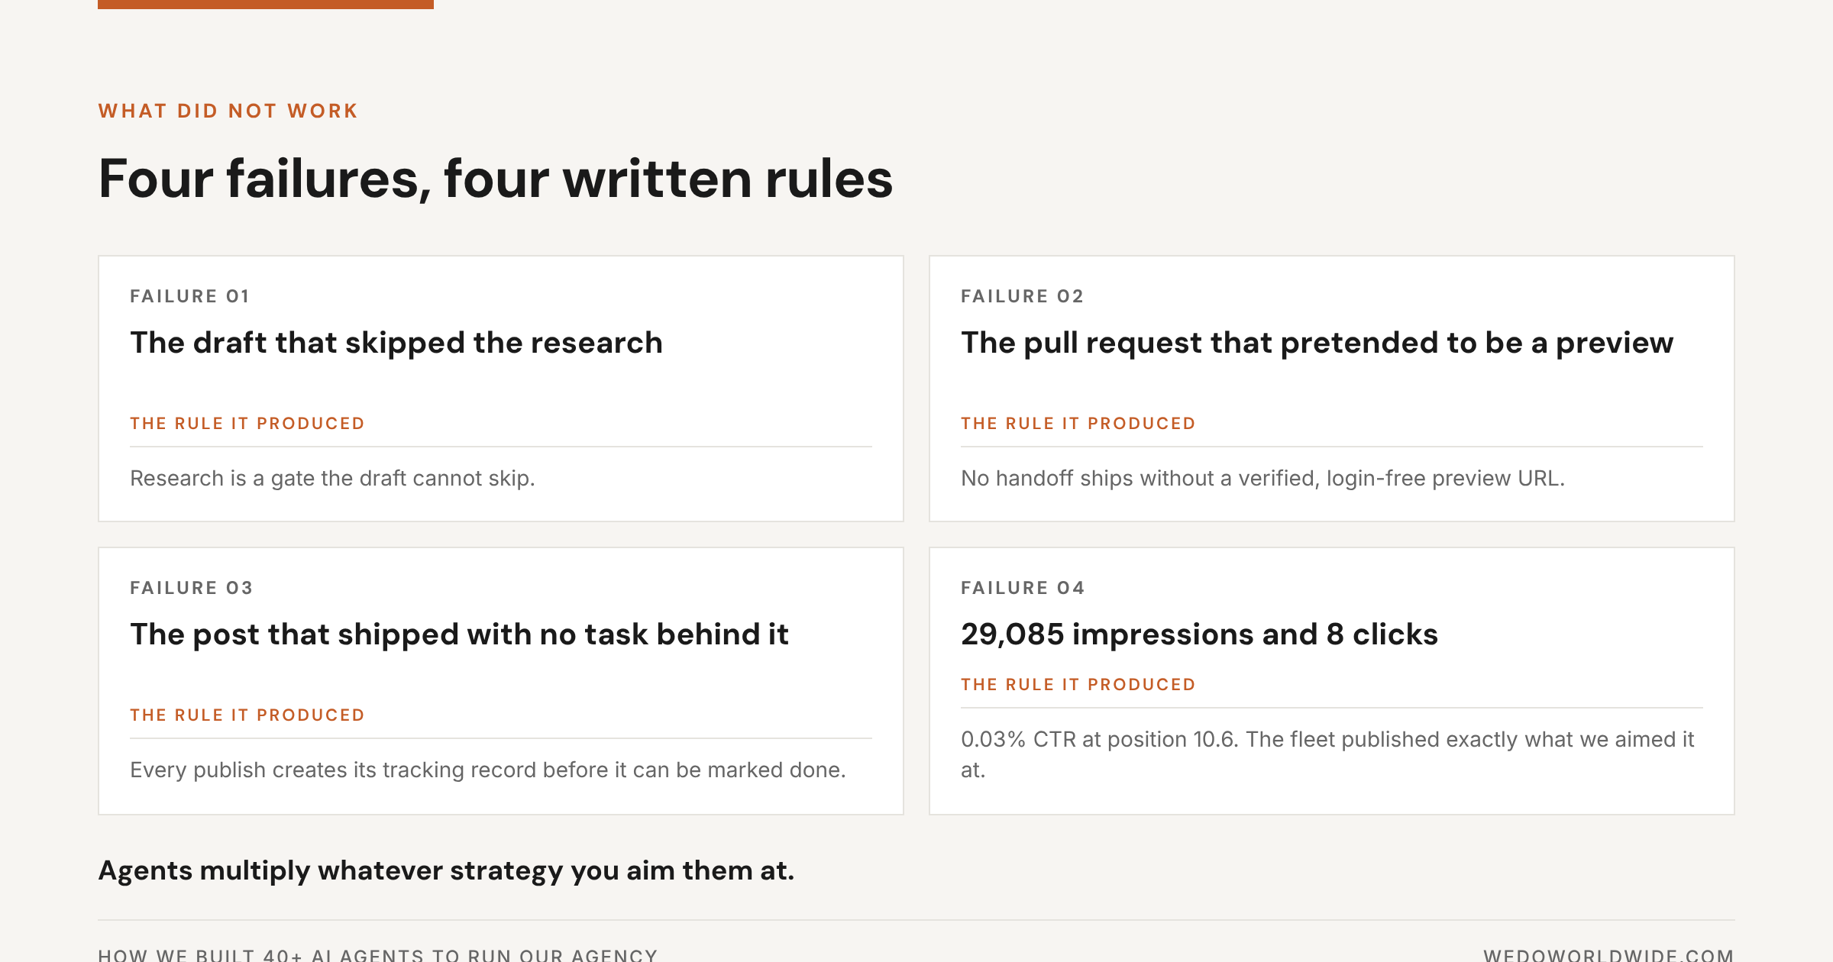Select 'Research is a gate the draft cannot skip.' text
Viewport: 1833px width, 962px height.
click(332, 479)
